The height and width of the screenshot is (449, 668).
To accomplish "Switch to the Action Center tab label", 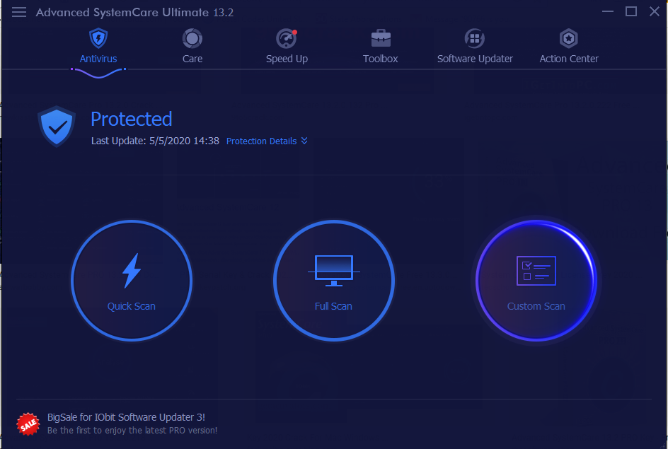I will pos(569,59).
